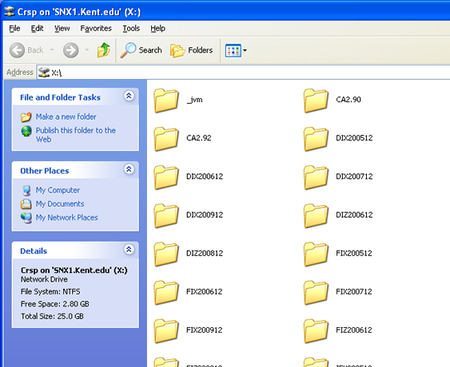This screenshot has height=367, width=450.
Task: Open My Computer link
Action: coord(58,190)
